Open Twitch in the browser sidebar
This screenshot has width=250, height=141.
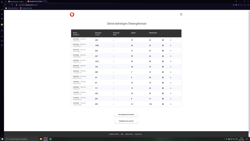tap(2, 19)
